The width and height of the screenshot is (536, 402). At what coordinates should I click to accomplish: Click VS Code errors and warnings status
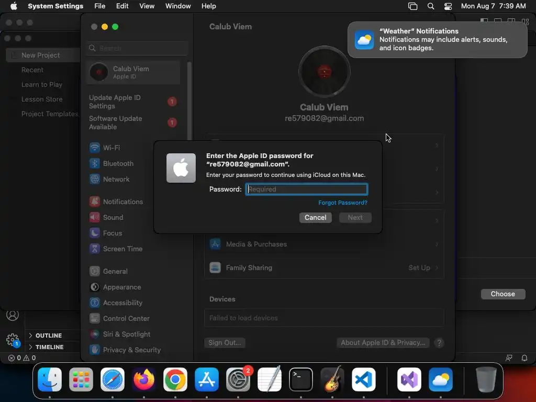[x=22, y=358]
